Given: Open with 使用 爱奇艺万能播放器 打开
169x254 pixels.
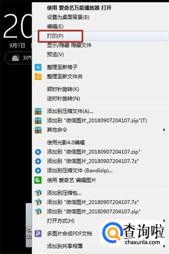Looking at the screenshot, I should [x=79, y=8].
